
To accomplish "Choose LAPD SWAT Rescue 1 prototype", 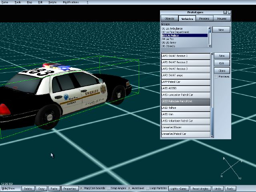I will pos(186,56).
